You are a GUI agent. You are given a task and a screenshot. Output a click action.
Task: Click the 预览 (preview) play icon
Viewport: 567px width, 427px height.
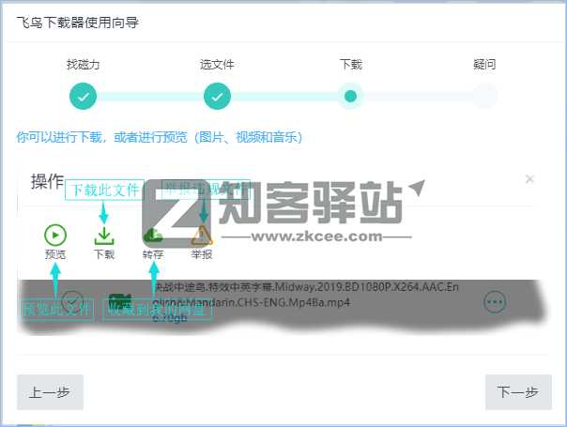coord(55,235)
